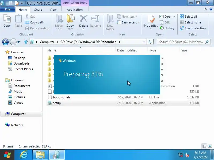Switch to the Home ribbon tab
The image size is (214, 160).
tap(23, 10)
